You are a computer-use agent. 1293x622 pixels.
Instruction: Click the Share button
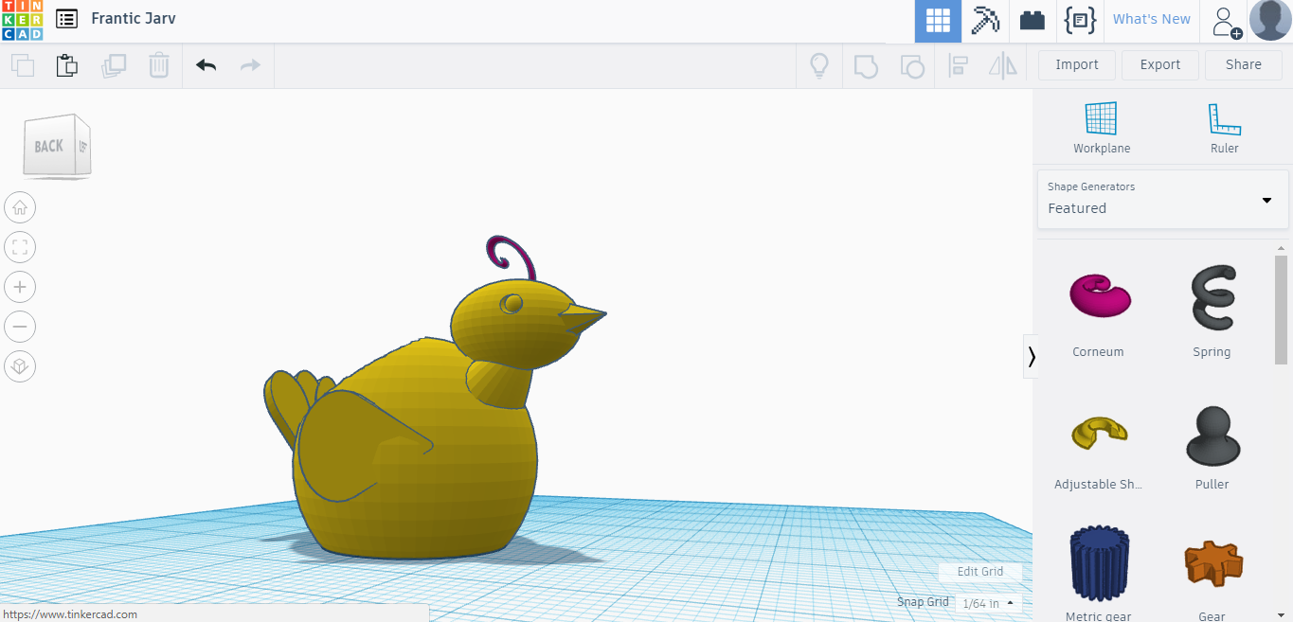(1244, 64)
